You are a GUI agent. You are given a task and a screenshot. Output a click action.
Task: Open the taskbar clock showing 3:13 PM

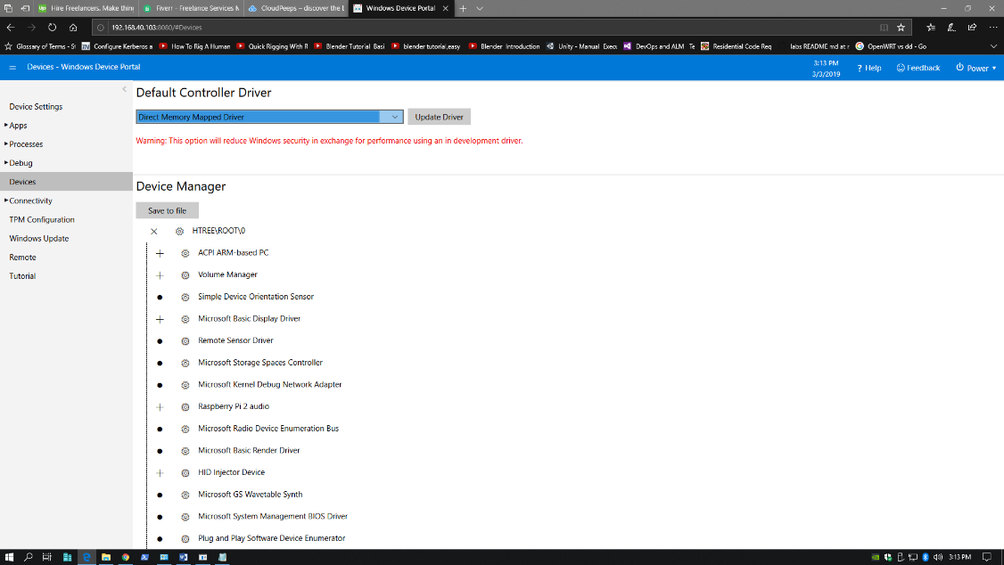pos(959,557)
